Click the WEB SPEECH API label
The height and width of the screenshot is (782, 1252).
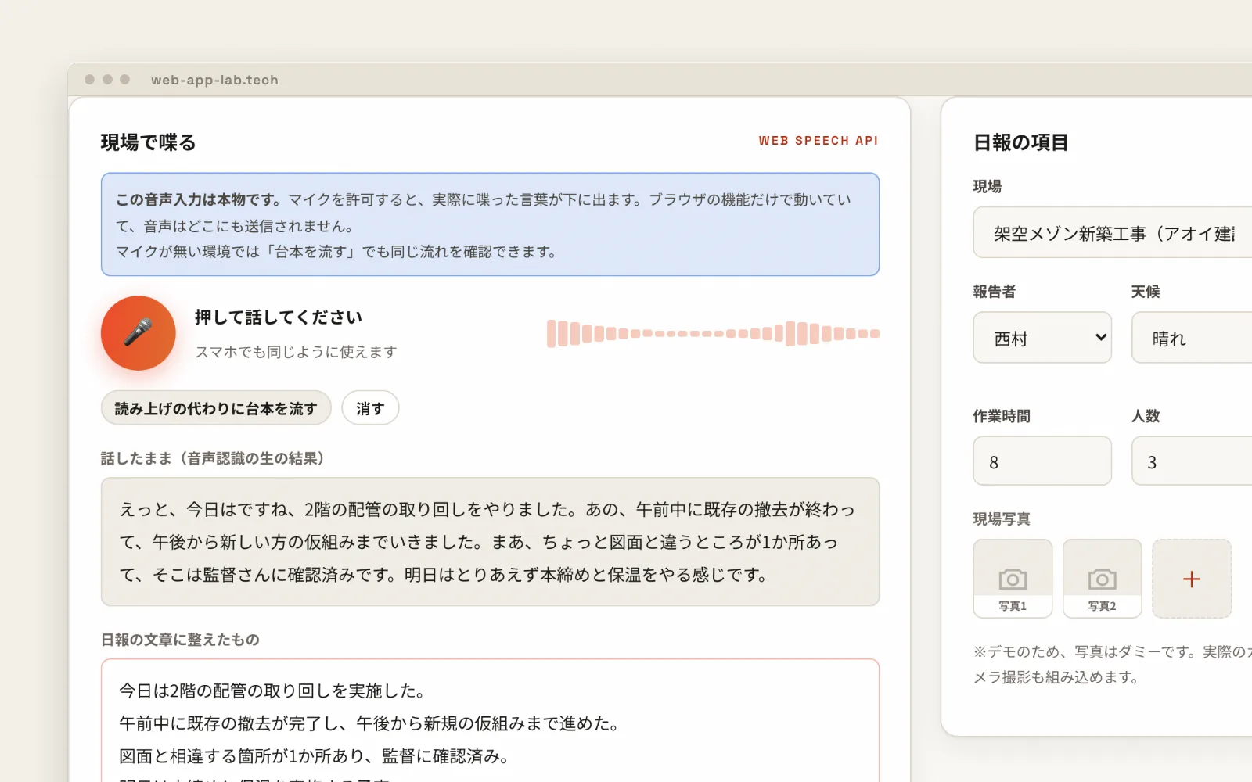pyautogui.click(x=818, y=141)
